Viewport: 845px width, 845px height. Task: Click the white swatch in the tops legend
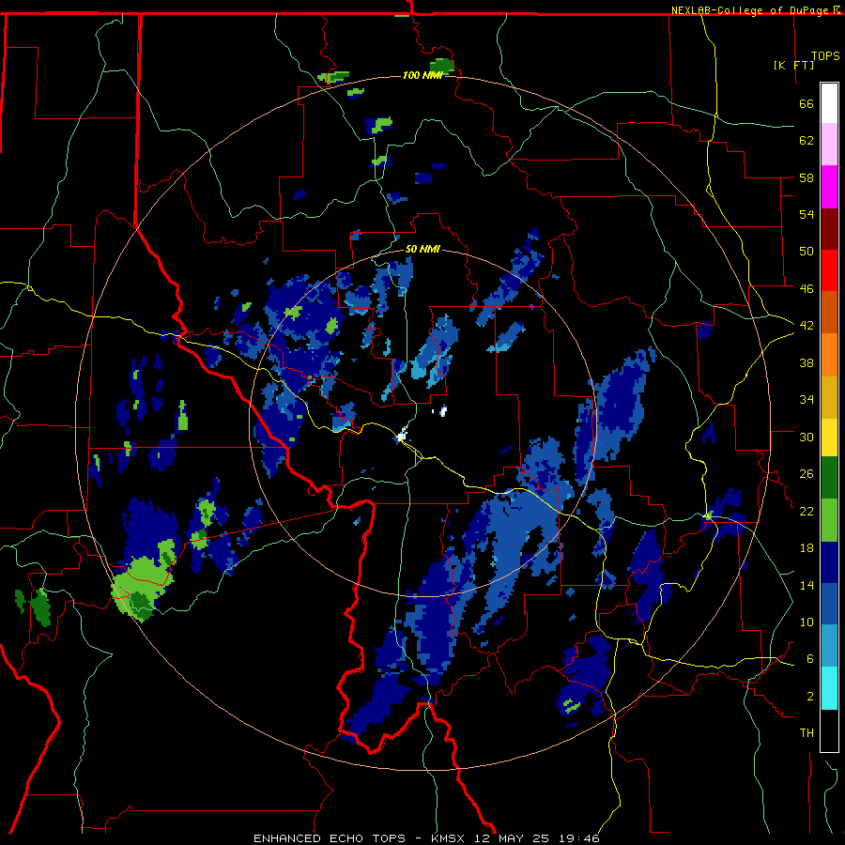(x=829, y=103)
